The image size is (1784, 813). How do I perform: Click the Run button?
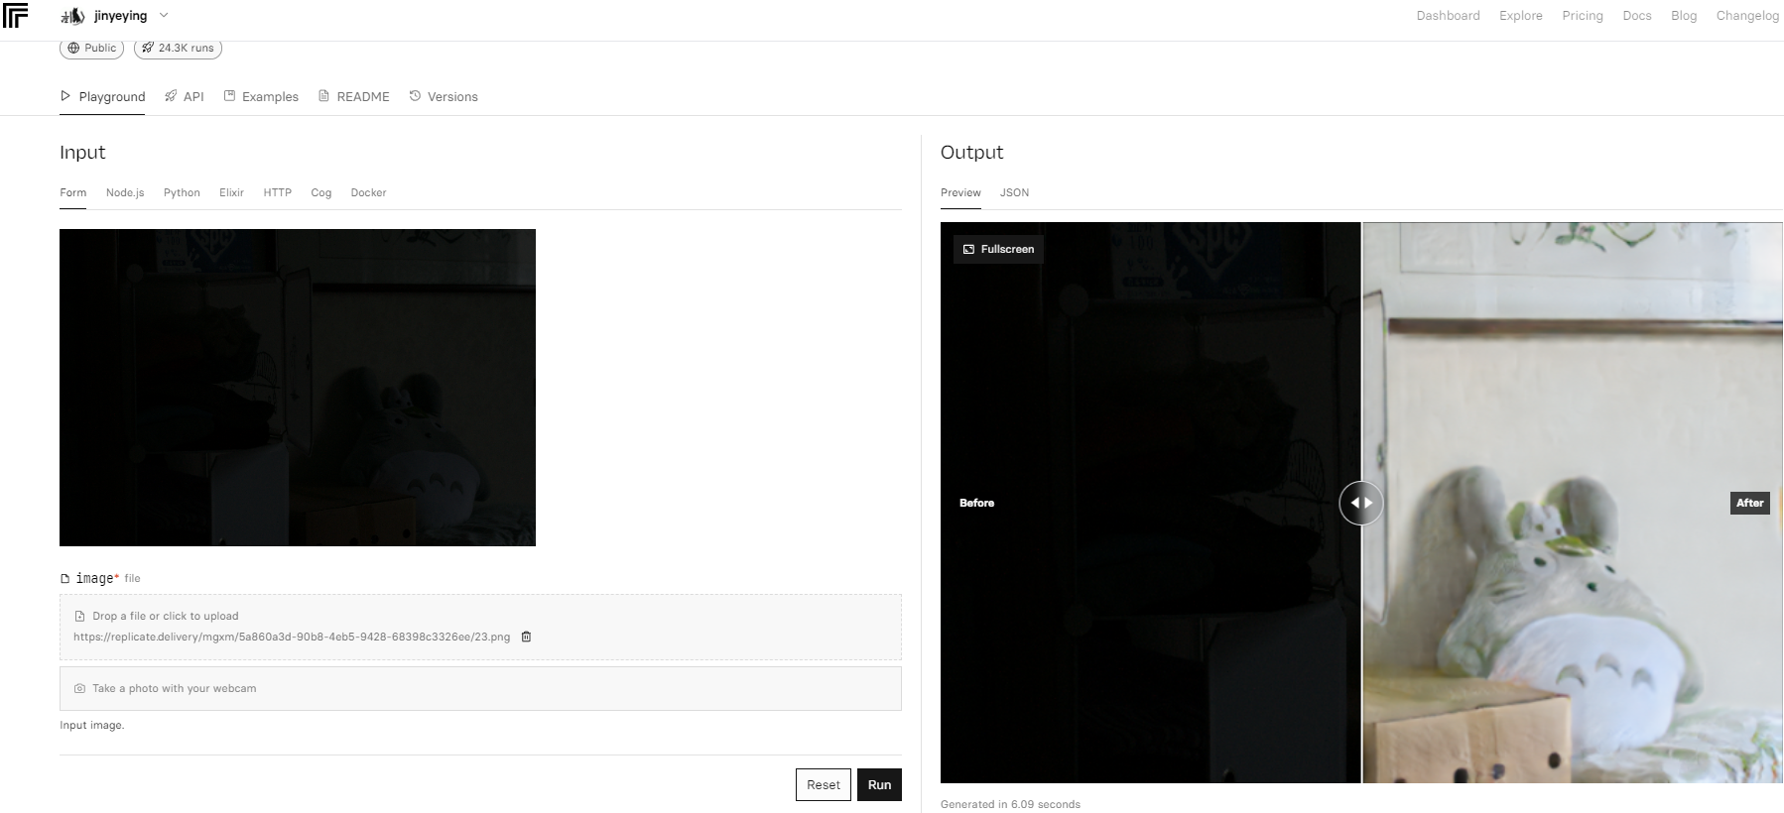(879, 784)
